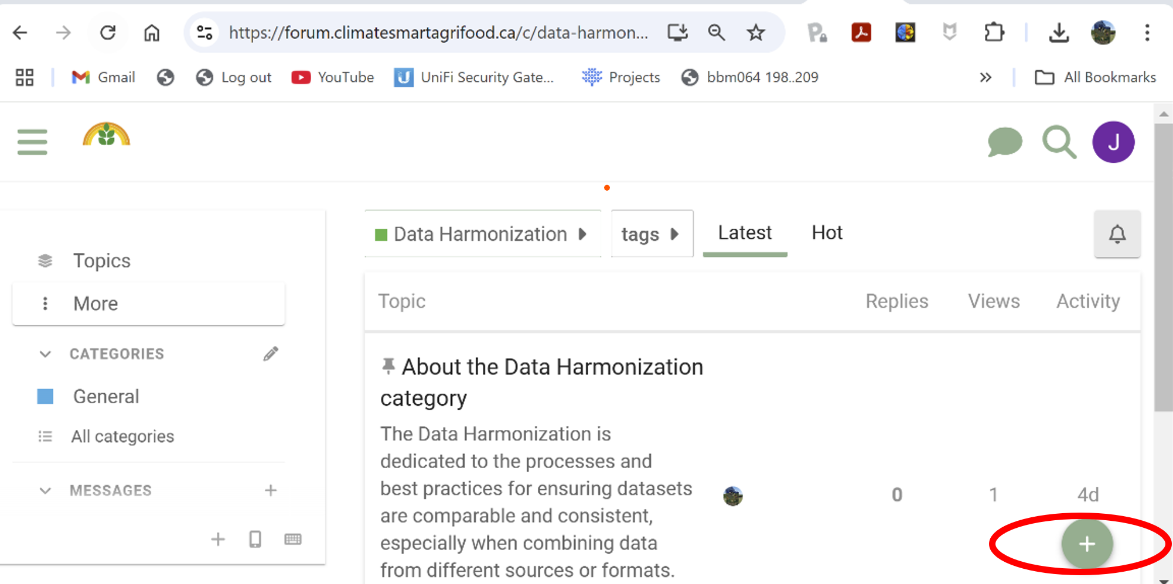
Task: Open the Chrome profile avatar
Action: pyautogui.click(x=1103, y=33)
